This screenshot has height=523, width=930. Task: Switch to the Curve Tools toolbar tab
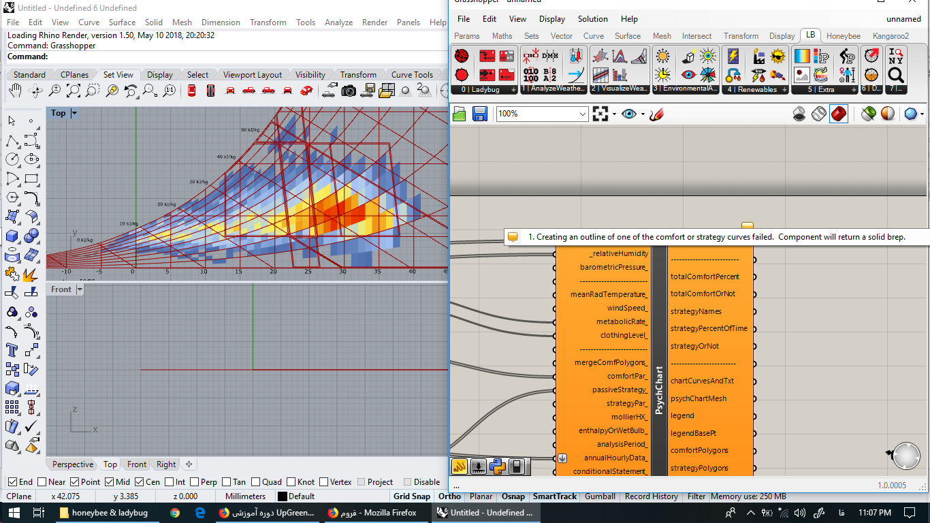click(x=412, y=75)
